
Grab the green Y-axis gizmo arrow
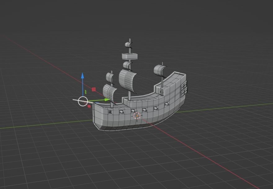pyautogui.click(x=107, y=100)
